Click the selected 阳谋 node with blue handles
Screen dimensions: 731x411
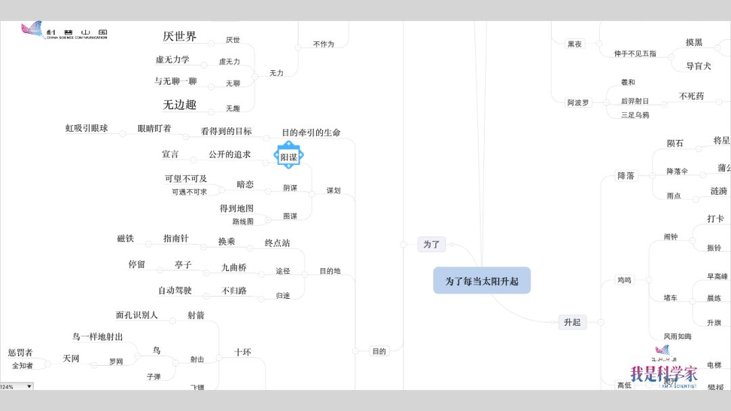point(288,157)
